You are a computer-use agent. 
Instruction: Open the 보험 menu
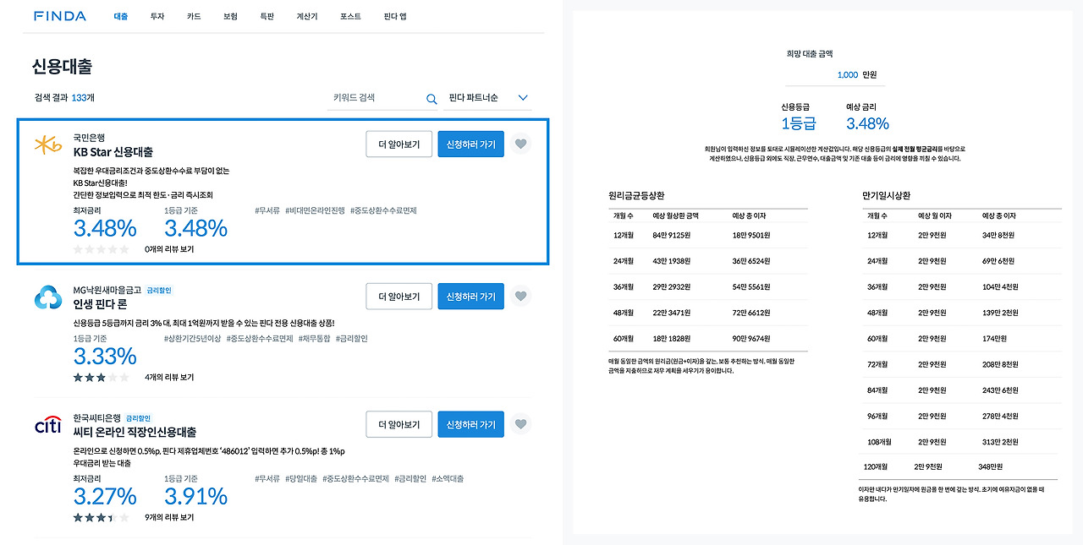(x=230, y=16)
